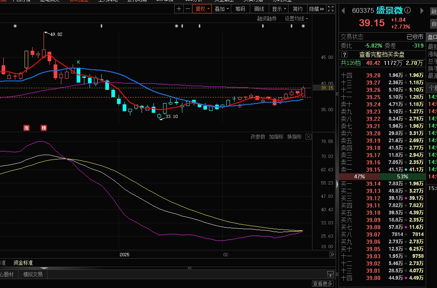Switch to the 模拟交易 tab
437x288 pixels.
[x=33, y=274]
